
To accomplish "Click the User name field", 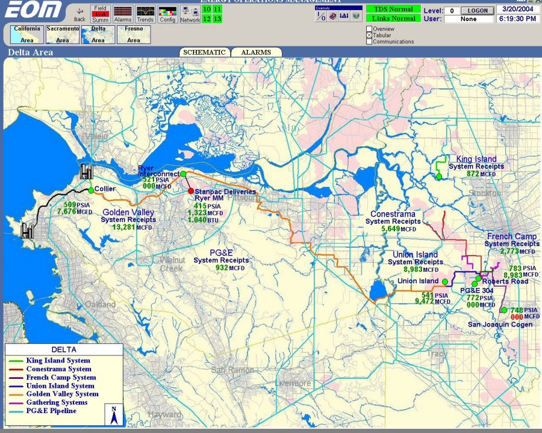I will point(469,19).
